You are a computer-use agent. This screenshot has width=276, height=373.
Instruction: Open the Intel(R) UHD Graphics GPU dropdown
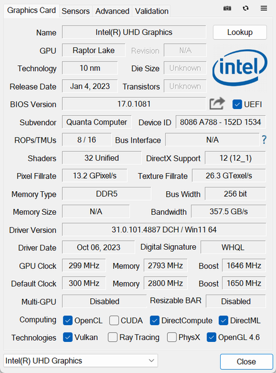tap(81, 361)
